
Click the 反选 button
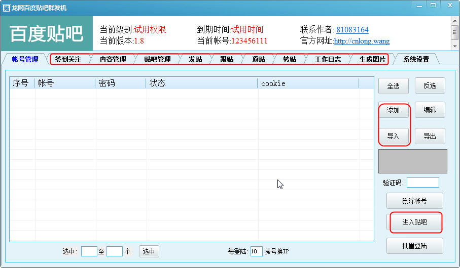click(430, 86)
